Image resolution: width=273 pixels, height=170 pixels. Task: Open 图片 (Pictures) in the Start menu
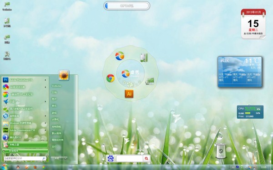click(54, 99)
